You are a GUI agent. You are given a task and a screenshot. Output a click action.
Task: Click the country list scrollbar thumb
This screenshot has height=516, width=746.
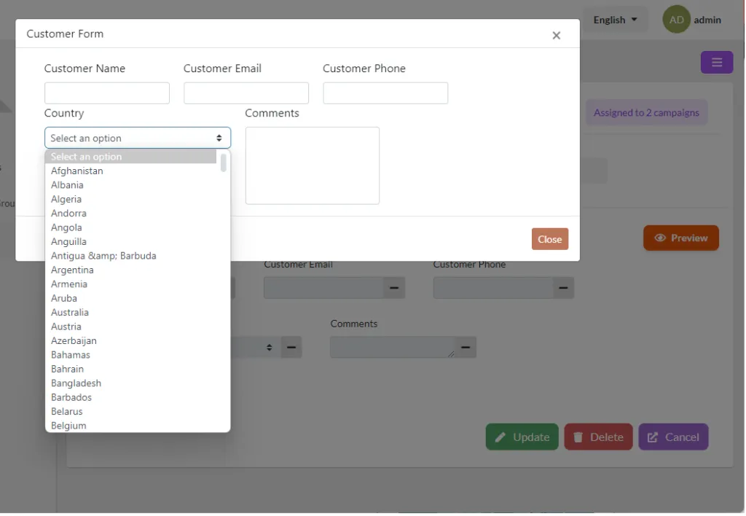click(x=224, y=163)
